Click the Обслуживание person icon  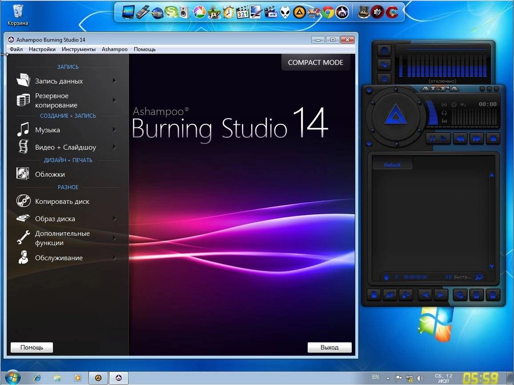click(23, 258)
